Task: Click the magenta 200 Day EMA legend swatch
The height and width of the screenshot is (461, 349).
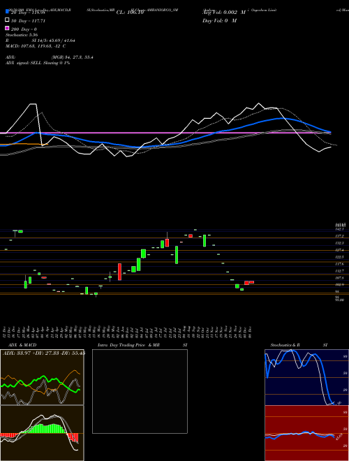Action: (x=7, y=28)
